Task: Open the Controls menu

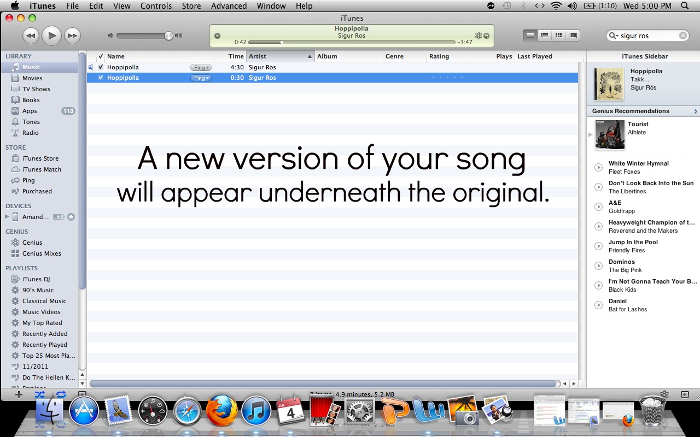Action: [156, 6]
